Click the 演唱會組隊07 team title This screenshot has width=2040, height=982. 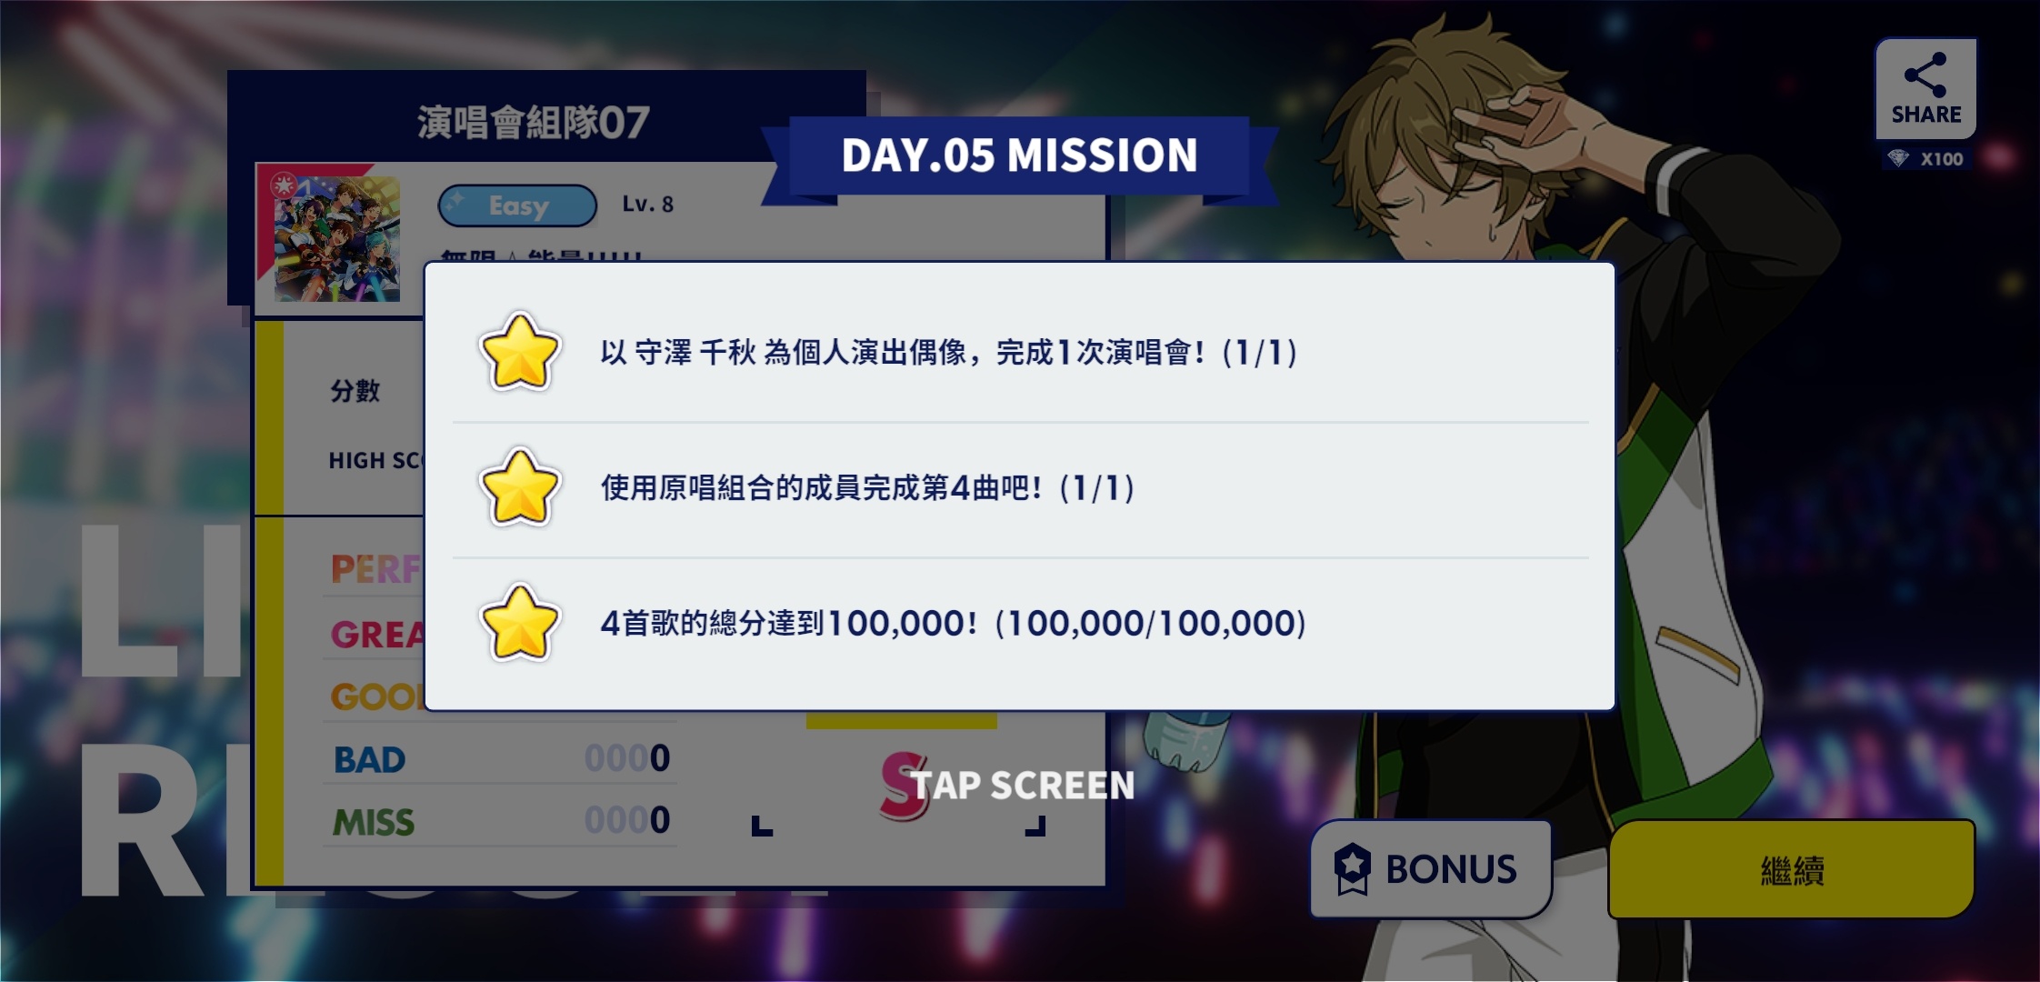[x=534, y=123]
